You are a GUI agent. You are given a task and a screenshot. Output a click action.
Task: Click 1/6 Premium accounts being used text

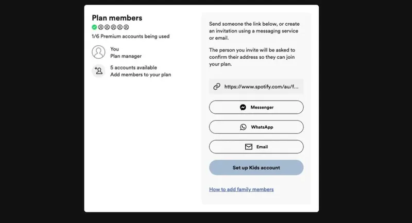131,36
